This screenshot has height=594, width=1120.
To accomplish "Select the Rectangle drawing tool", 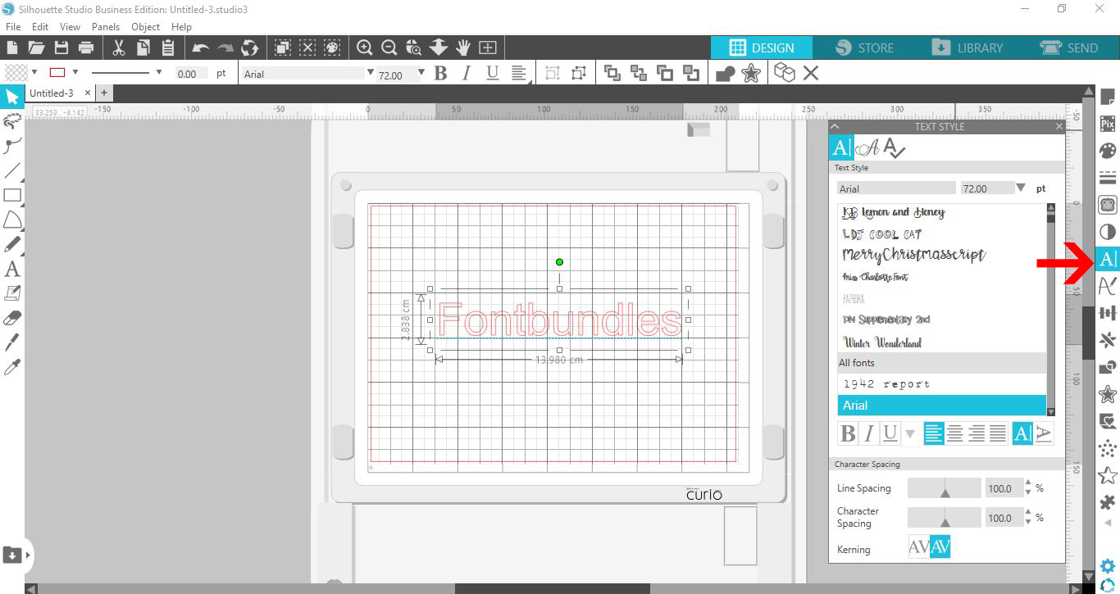I will tap(11, 195).
